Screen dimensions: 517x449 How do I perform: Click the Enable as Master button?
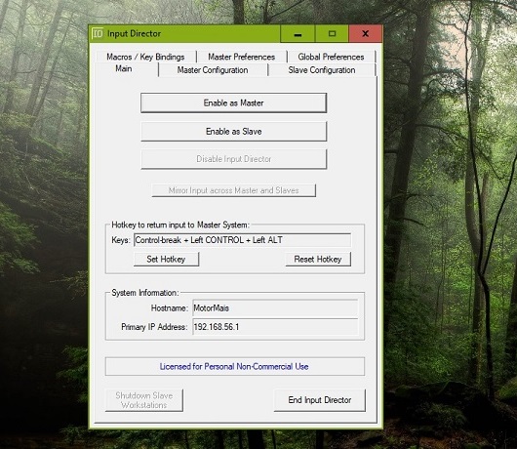click(233, 102)
